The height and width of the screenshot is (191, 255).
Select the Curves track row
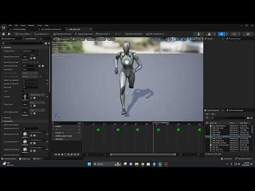pyautogui.click(x=66, y=133)
